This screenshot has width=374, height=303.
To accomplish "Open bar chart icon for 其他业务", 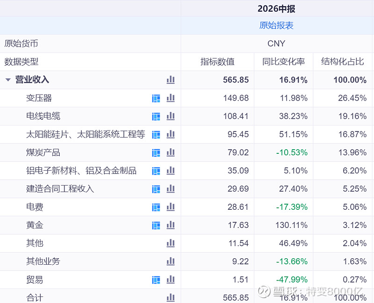I will click(x=171, y=262).
